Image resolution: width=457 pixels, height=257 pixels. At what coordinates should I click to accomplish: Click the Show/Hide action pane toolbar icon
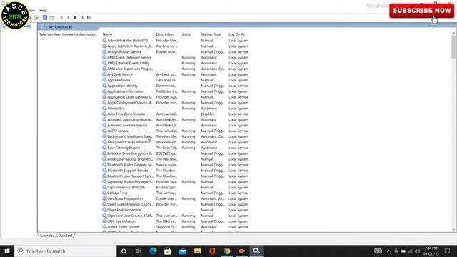[52, 17]
